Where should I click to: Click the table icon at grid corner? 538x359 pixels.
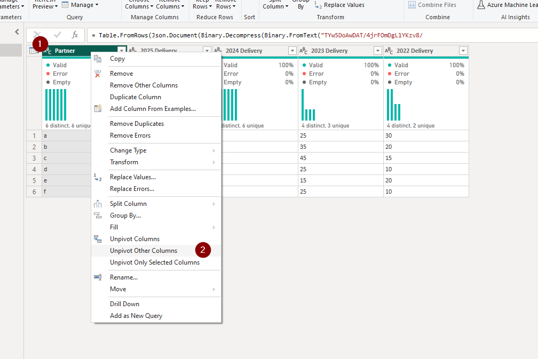tap(33, 51)
